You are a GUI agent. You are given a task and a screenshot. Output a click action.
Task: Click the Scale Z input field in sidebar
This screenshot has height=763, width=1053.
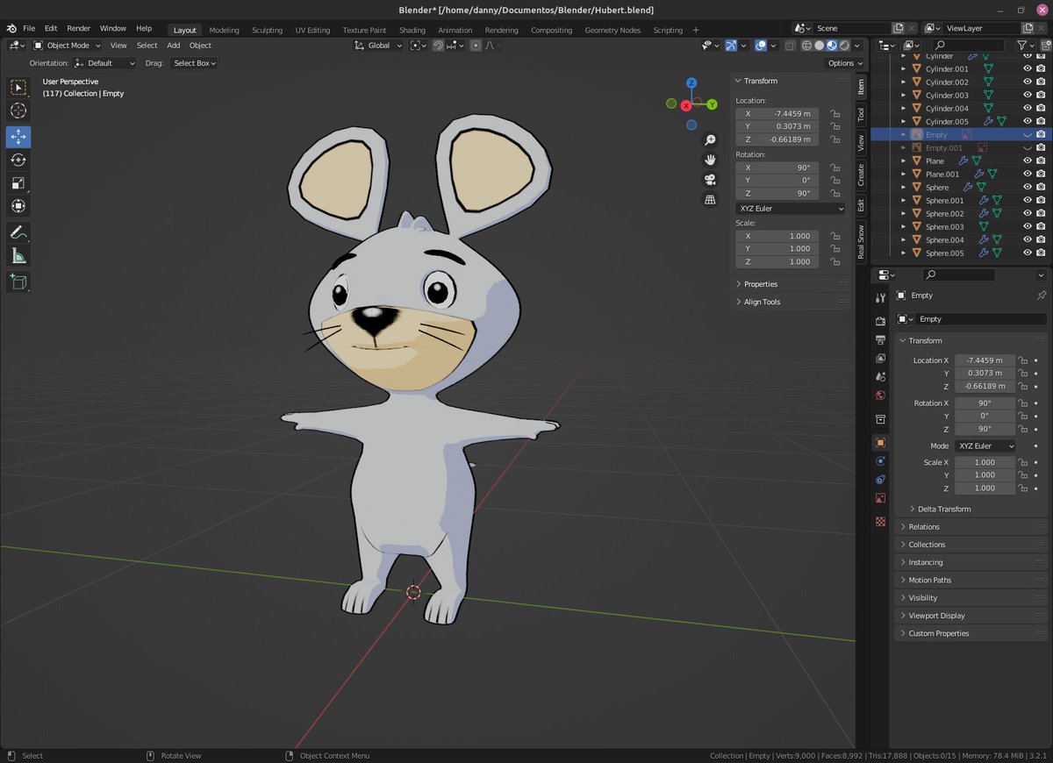(x=777, y=261)
